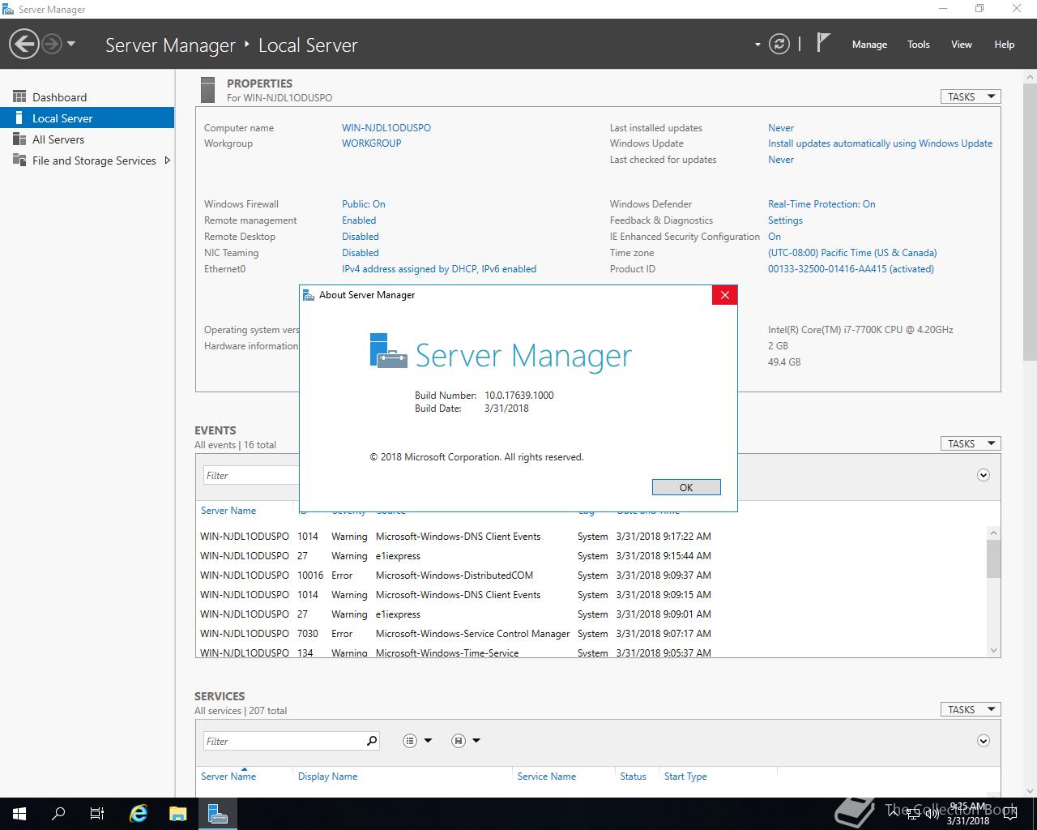Open the Windows Start menu
Screen dimensions: 1037x830
[x=19, y=814]
